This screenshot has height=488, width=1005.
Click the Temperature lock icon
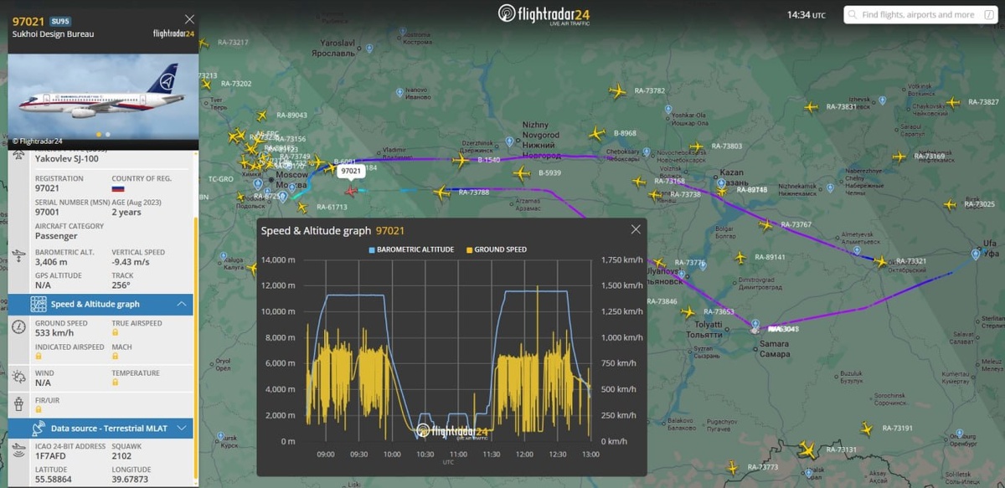(x=116, y=382)
